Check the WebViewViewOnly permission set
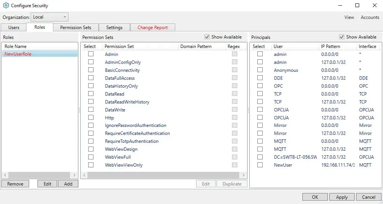This screenshot has width=383, height=204. coord(91,165)
